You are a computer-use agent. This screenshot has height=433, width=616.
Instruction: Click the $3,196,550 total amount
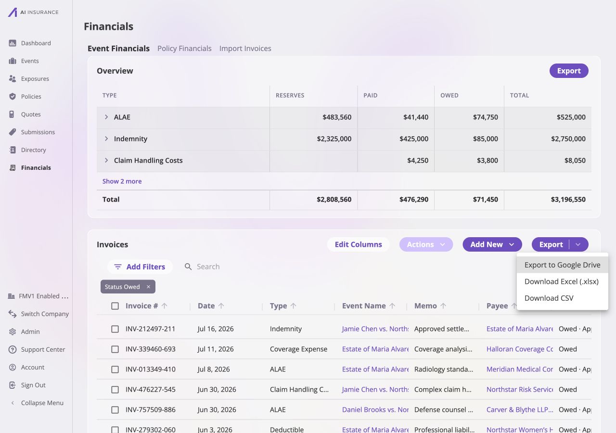tap(568, 200)
